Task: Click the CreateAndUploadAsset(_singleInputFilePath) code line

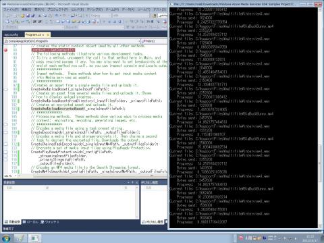Action: (70, 89)
